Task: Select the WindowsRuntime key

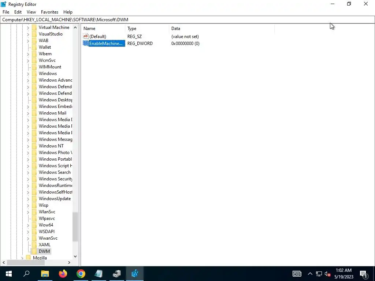Action: point(55,186)
